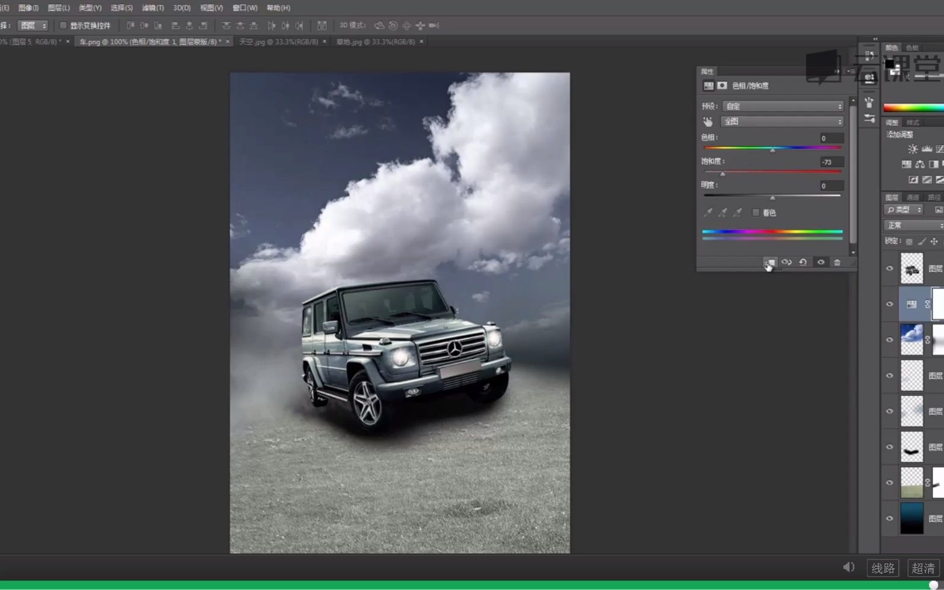Click the lock image pixels brush icon
Image resolution: width=944 pixels, height=590 pixels.
[x=922, y=241]
